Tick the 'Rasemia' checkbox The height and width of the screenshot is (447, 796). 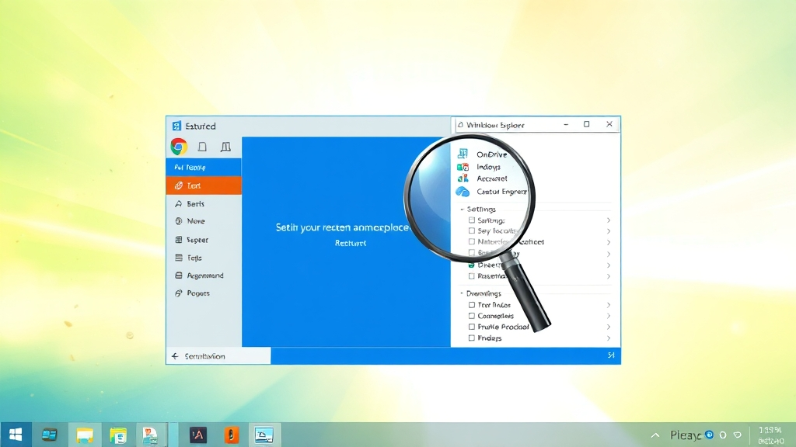(472, 276)
